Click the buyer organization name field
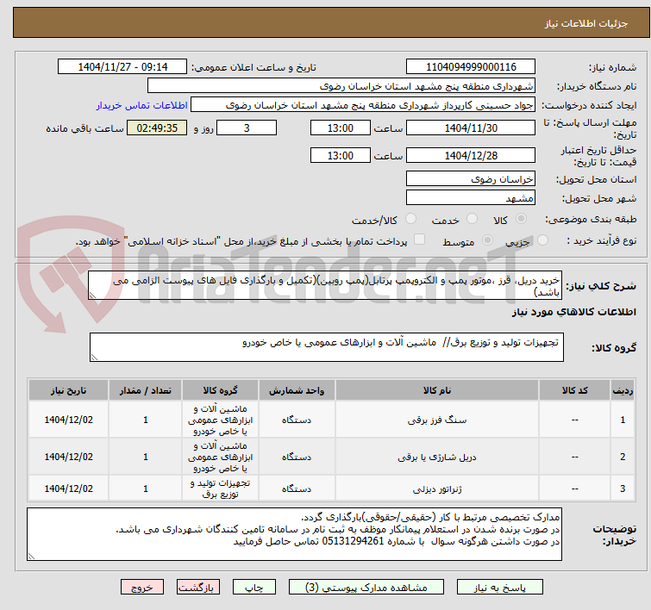 pos(341,86)
